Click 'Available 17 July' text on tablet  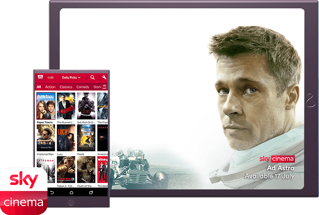[270, 176]
